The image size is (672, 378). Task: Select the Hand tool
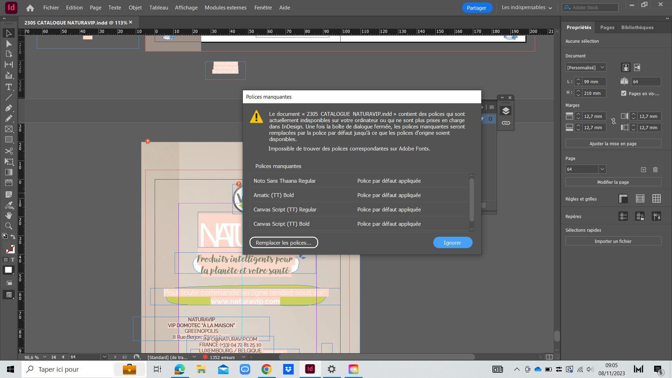coord(9,215)
